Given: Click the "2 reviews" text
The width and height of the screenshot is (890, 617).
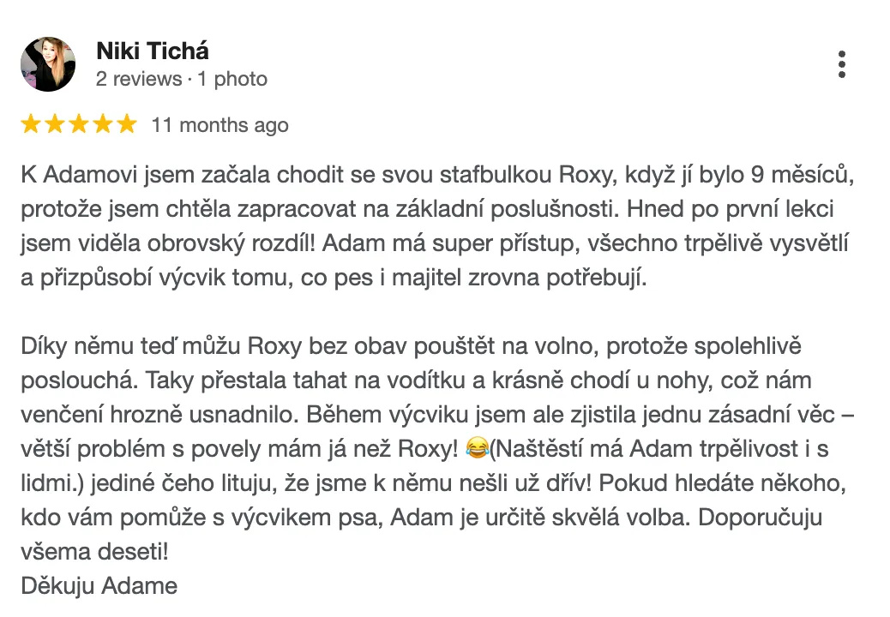Looking at the screenshot, I should pos(138,79).
